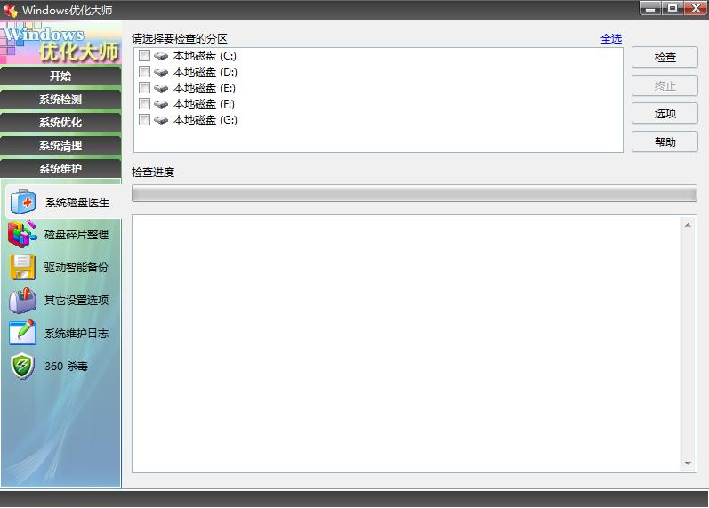Select the 驱动智能备份 label

tap(77, 267)
